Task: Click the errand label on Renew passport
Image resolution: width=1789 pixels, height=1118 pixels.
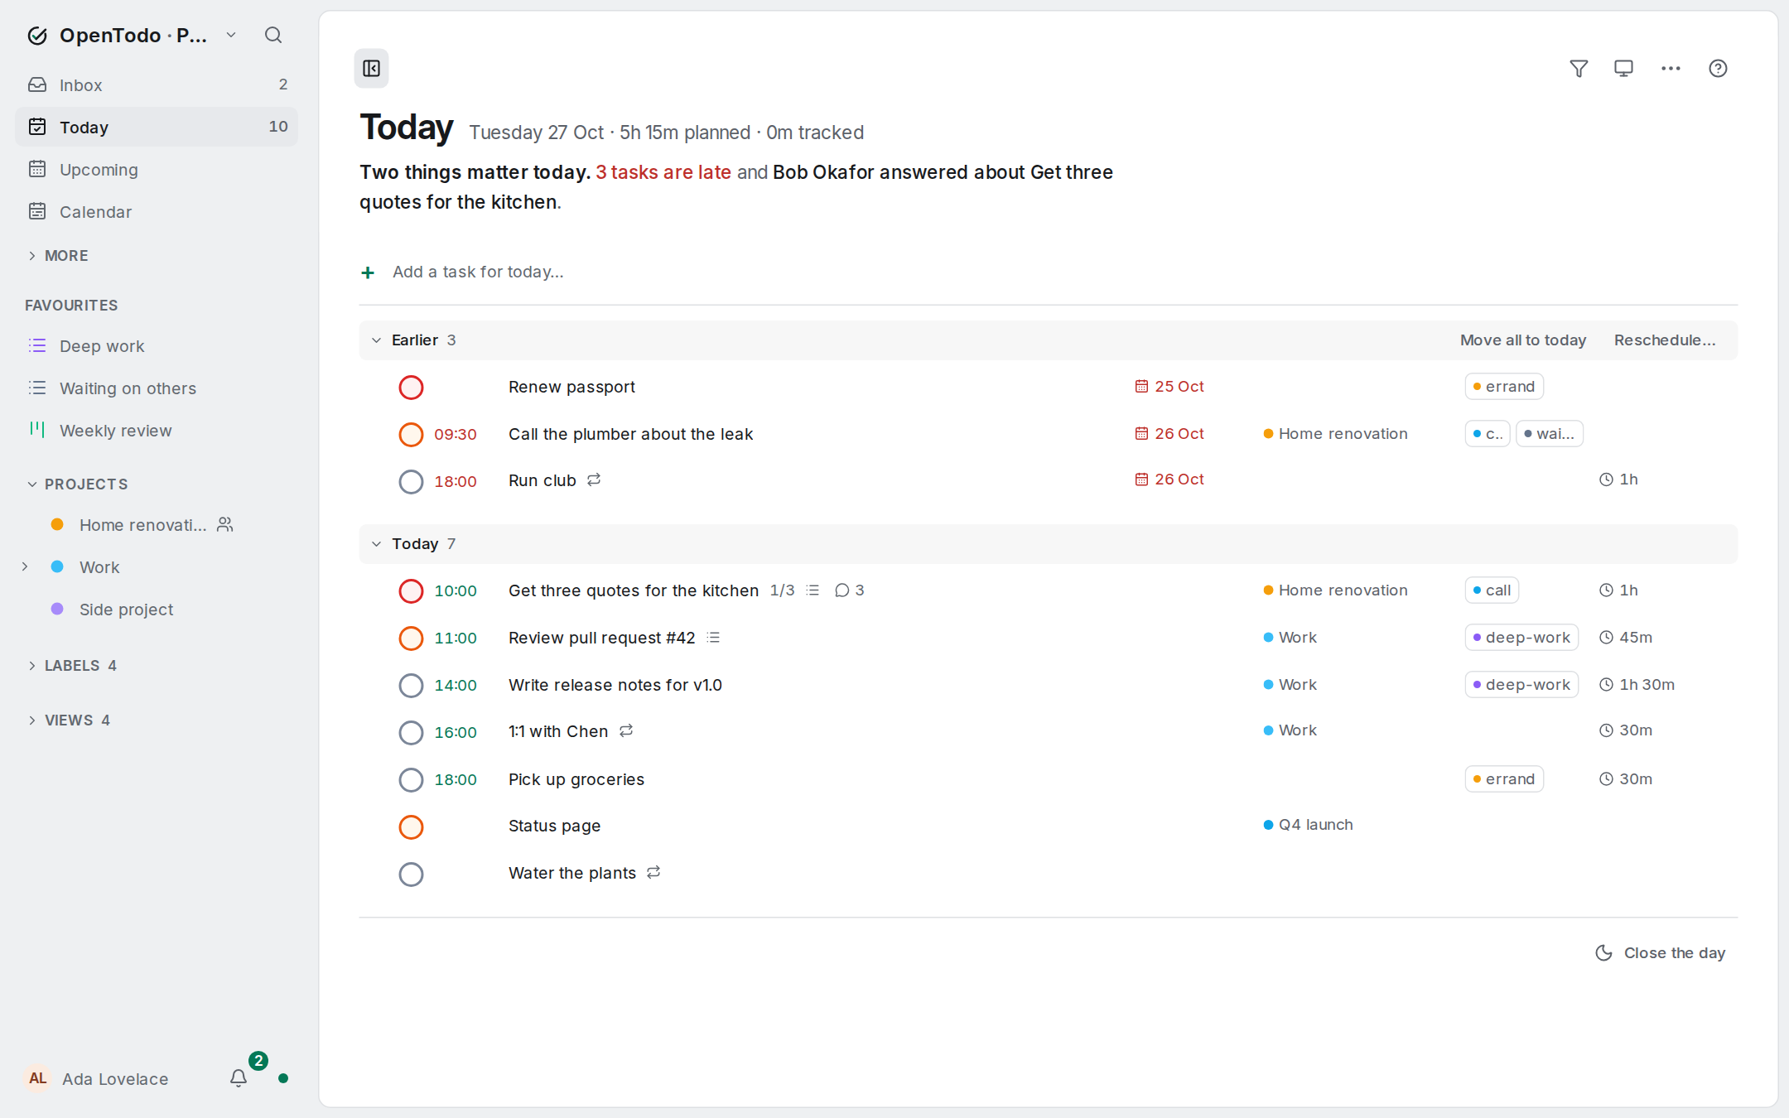Action: 1504,386
